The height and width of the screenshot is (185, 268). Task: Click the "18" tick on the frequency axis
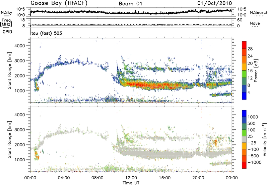point(22,20)
